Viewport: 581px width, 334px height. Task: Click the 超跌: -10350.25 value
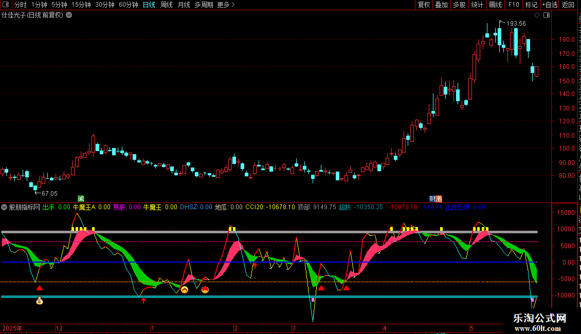point(360,208)
